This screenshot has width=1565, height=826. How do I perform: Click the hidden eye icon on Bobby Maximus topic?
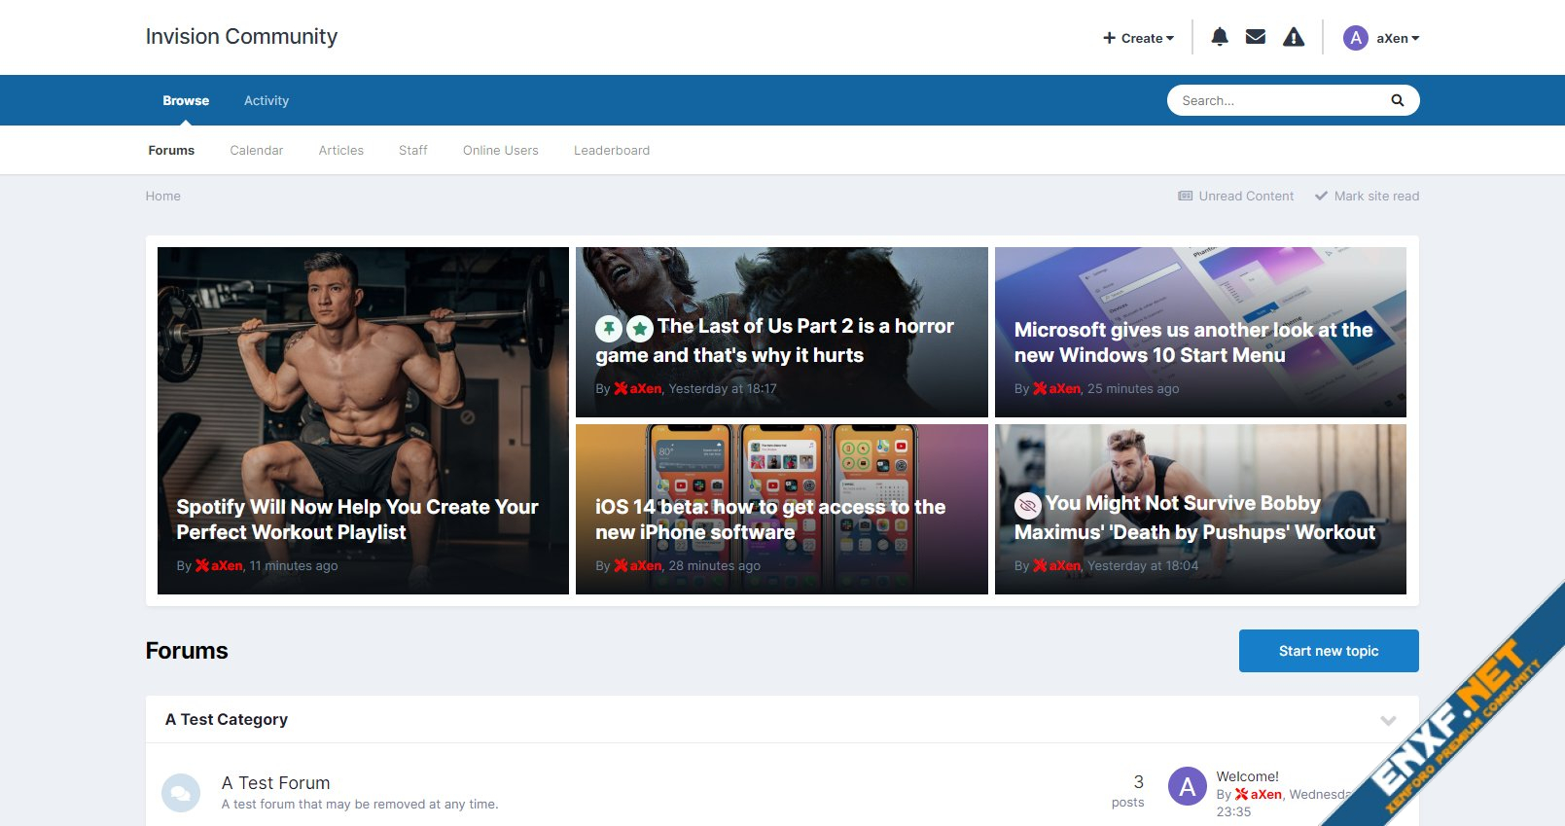pos(1027,506)
